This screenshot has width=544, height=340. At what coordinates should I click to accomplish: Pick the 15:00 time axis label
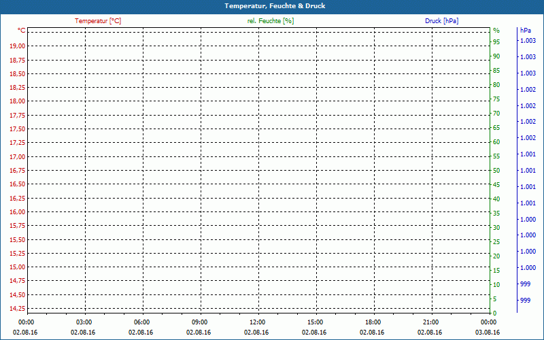[x=315, y=322]
